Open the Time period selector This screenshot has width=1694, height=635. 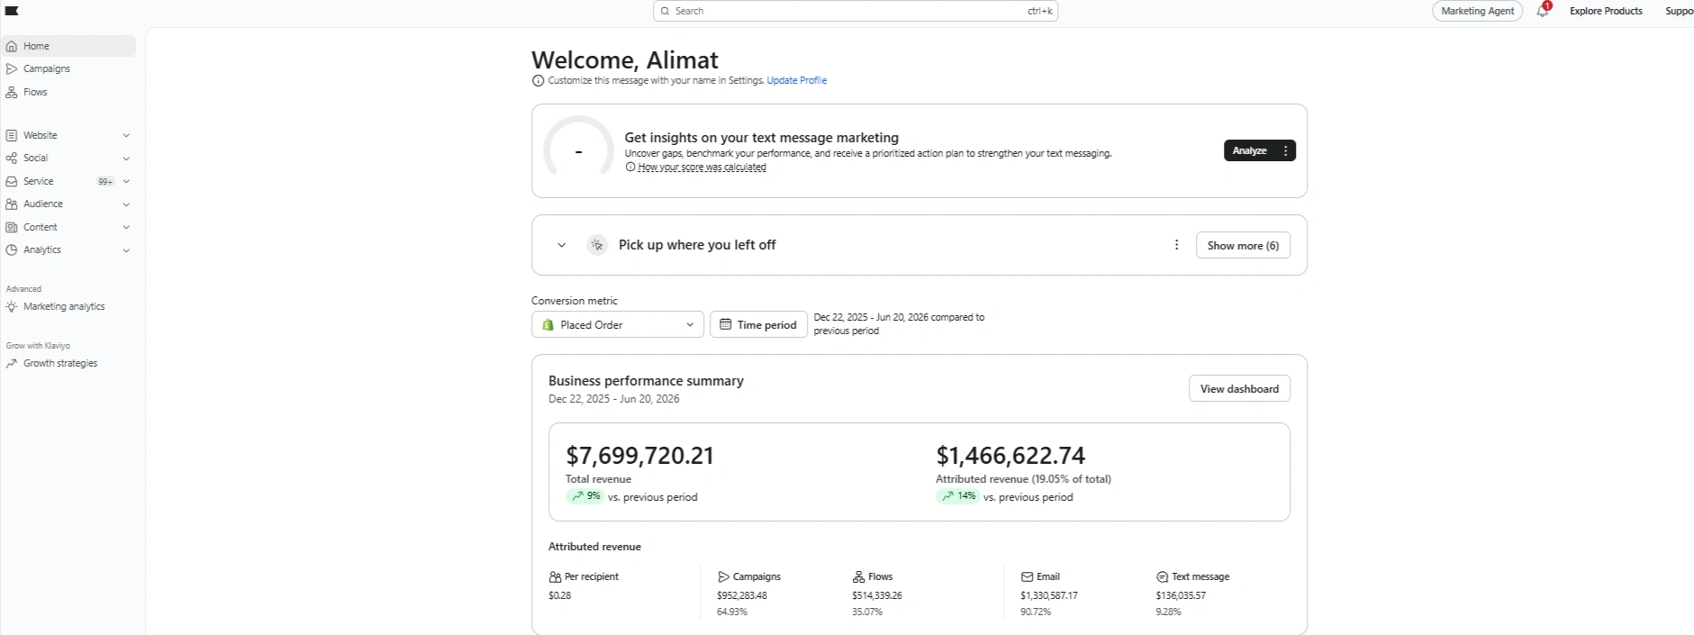pos(758,324)
